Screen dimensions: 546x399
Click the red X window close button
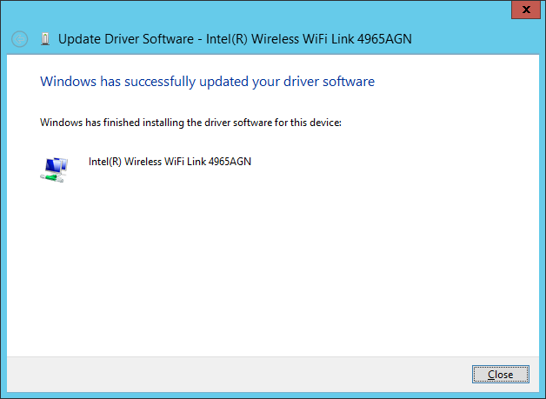click(x=526, y=10)
